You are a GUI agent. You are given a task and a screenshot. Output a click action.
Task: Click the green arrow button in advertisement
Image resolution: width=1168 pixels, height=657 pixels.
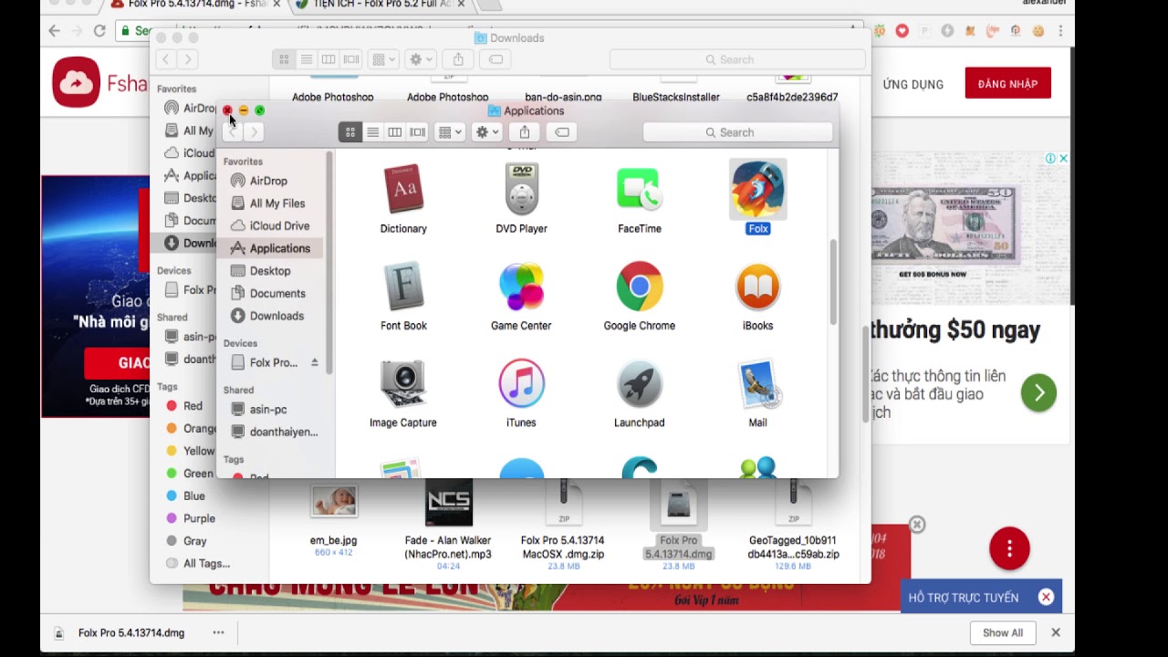pyautogui.click(x=1038, y=392)
